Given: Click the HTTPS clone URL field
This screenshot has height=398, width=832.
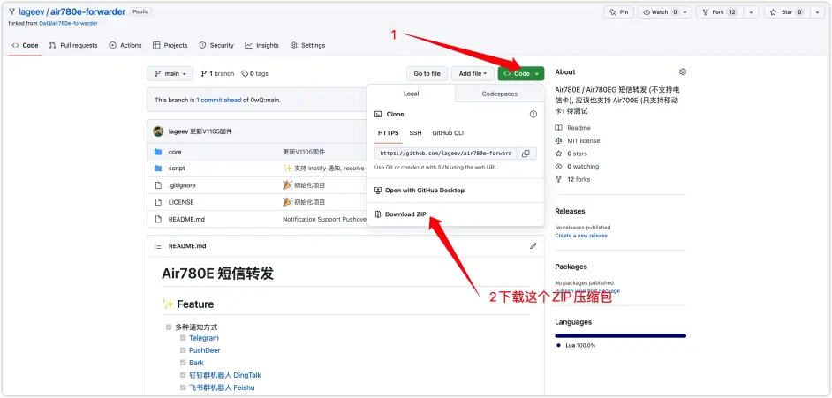Looking at the screenshot, I should coord(445,154).
